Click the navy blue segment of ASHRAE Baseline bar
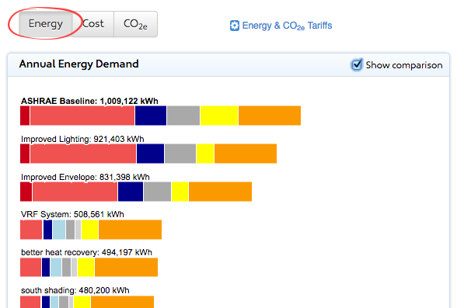The width and height of the screenshot is (464, 308). point(151,116)
